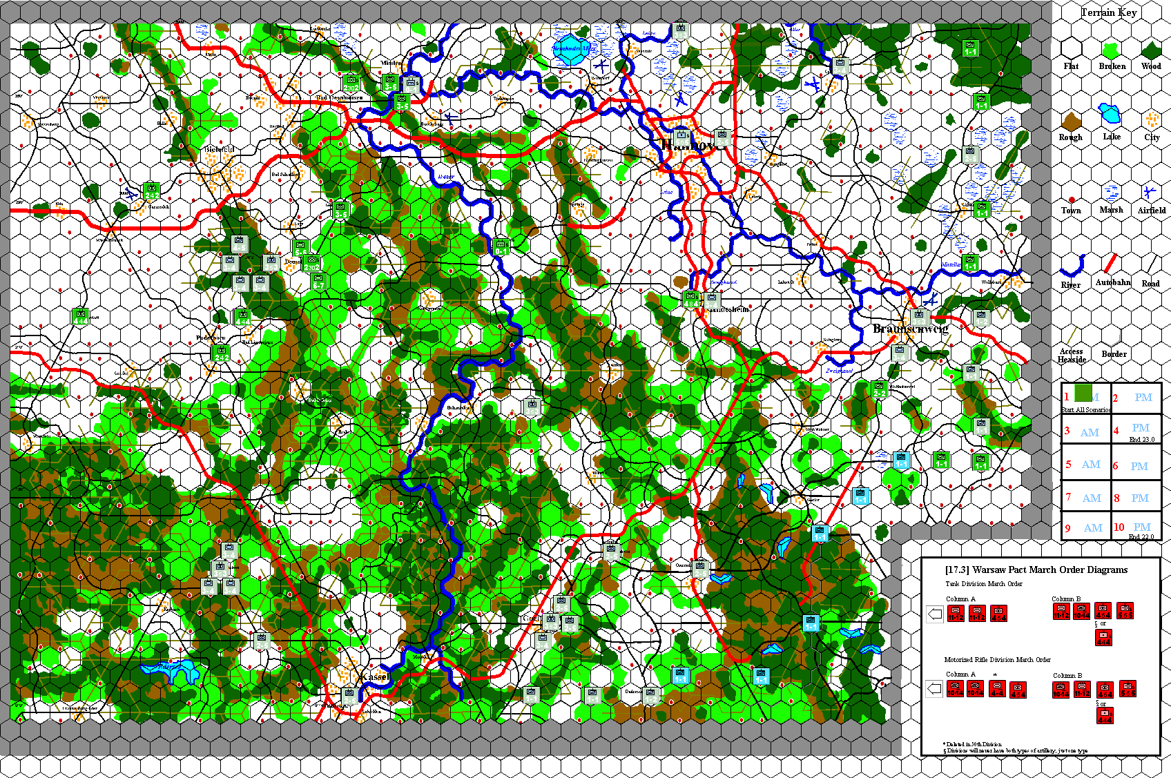Screen dimensions: 1171x778
Task: Select the green 23o2 counter near Bad Oeynhausen
Action: (351, 84)
